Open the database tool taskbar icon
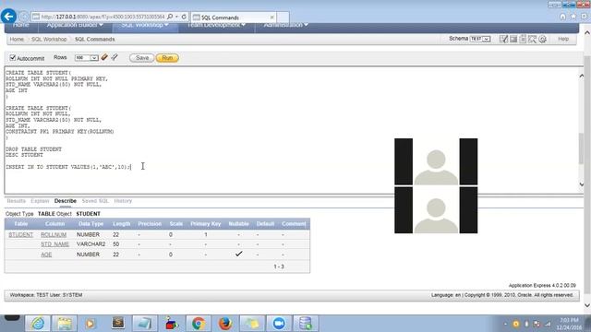This screenshot has width=591, height=332. [306, 324]
